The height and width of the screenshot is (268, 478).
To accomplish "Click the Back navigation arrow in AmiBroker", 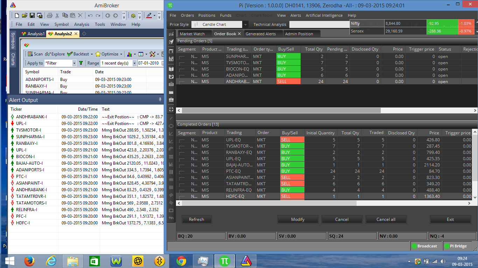I will (108, 15).
